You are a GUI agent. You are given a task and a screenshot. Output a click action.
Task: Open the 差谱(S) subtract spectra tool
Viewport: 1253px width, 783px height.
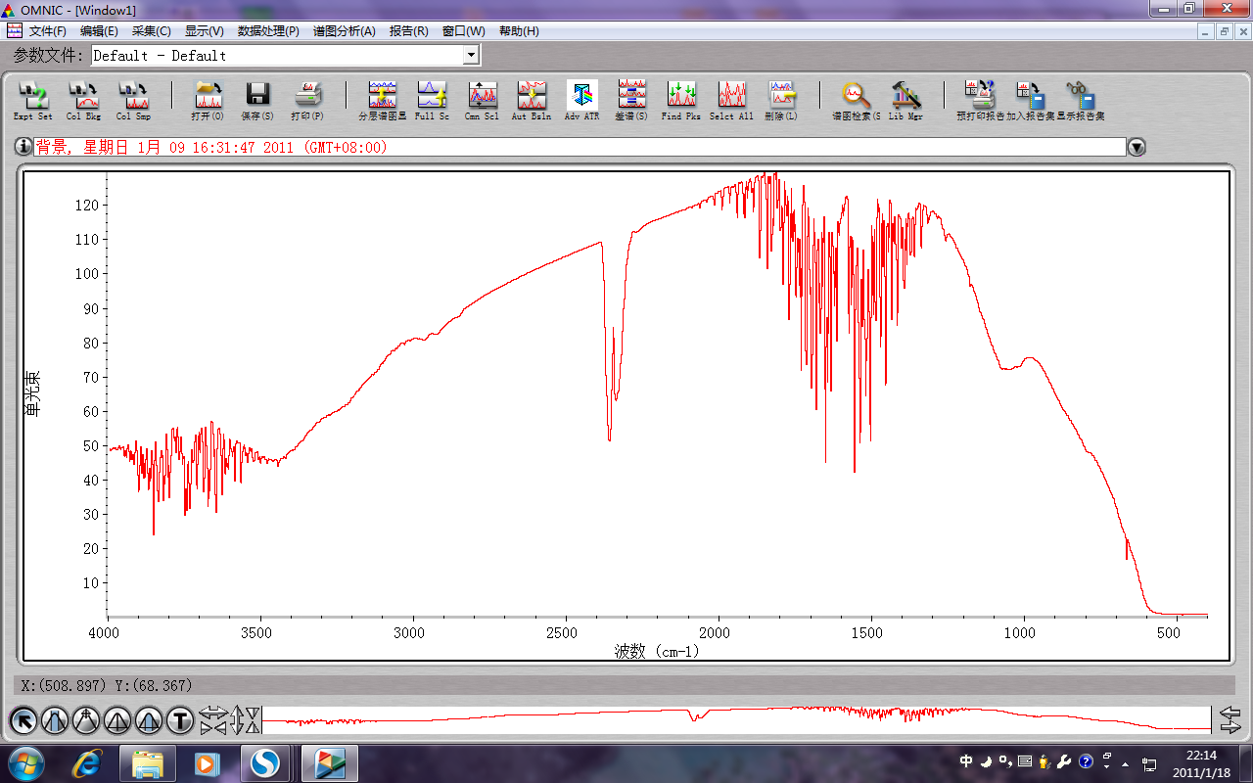631,101
